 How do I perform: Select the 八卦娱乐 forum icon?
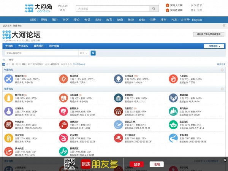click(173, 79)
